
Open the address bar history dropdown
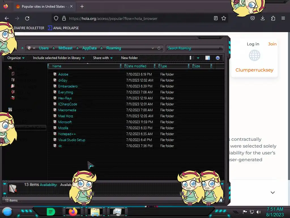pyautogui.click(x=153, y=48)
